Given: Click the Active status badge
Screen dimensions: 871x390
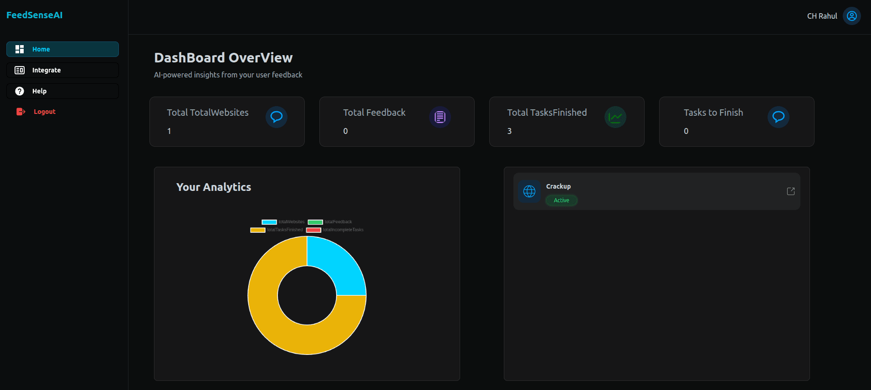Looking at the screenshot, I should [x=561, y=200].
